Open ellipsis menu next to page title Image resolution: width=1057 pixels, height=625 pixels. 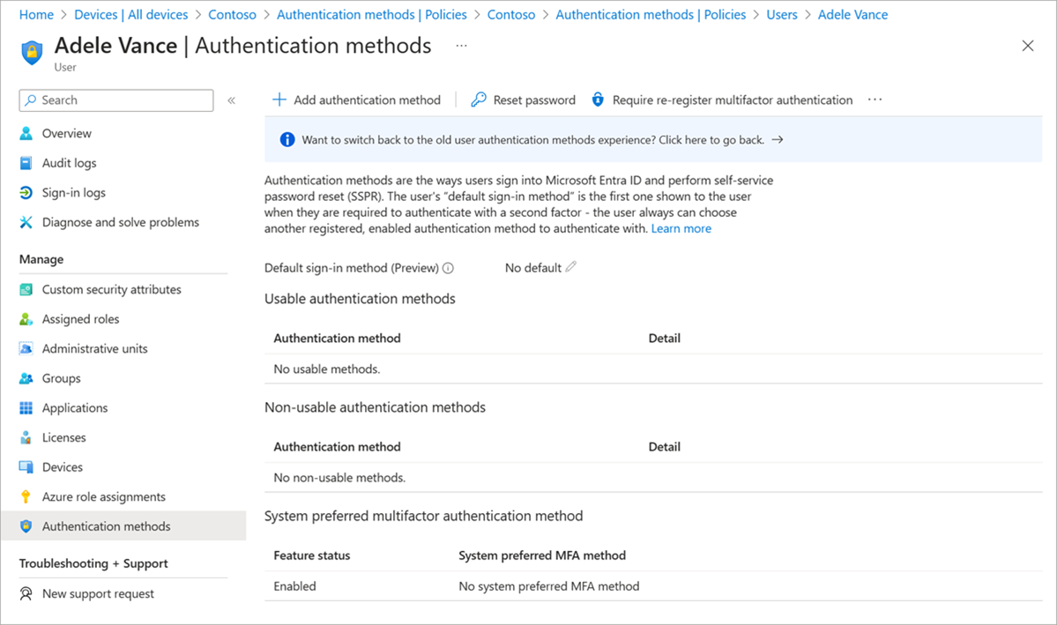(461, 46)
